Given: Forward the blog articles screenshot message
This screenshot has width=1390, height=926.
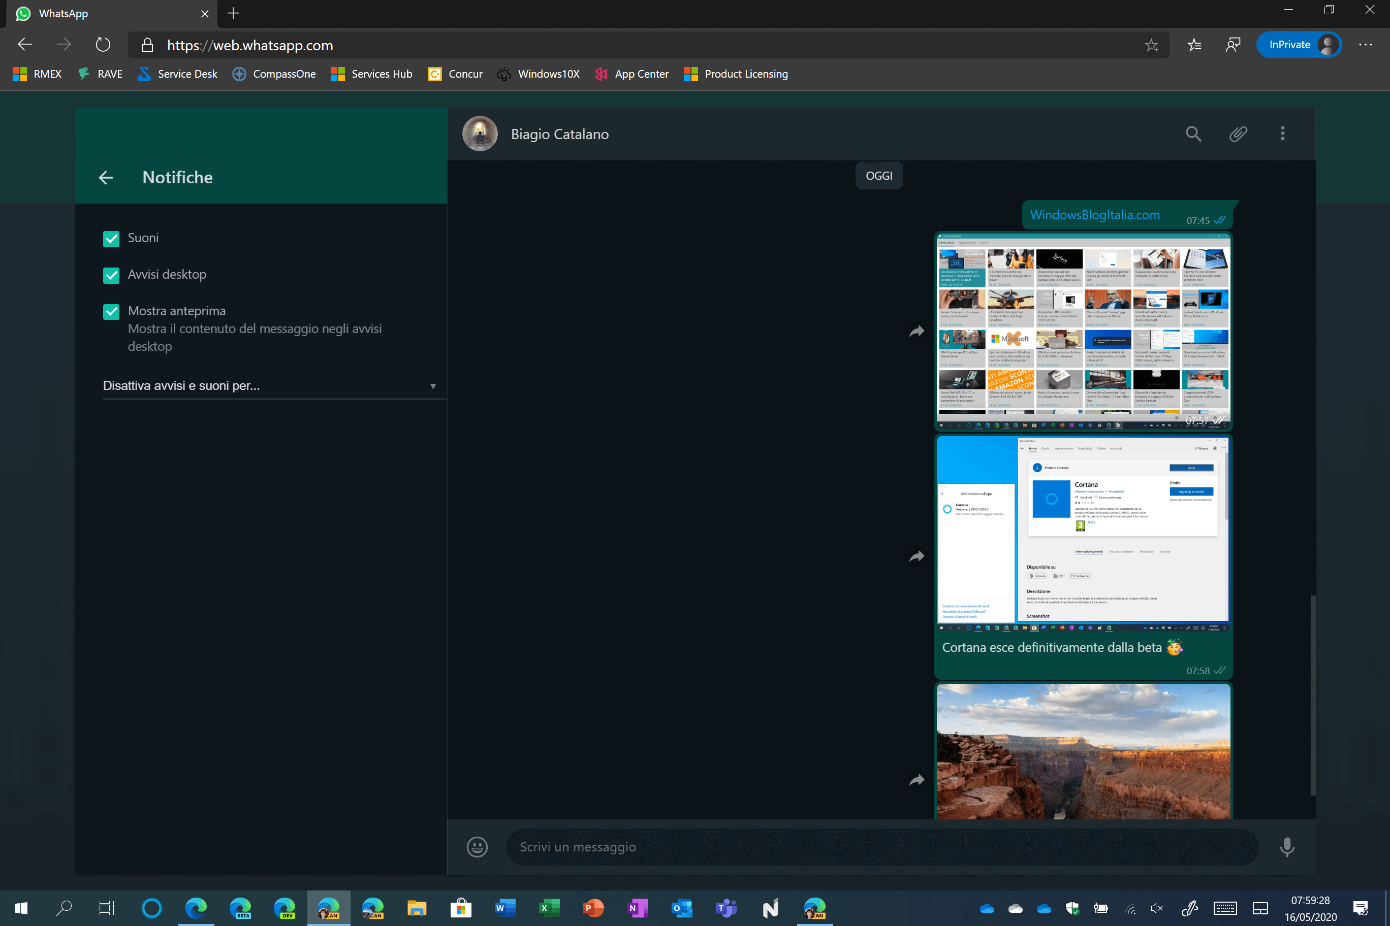Looking at the screenshot, I should pyautogui.click(x=916, y=330).
